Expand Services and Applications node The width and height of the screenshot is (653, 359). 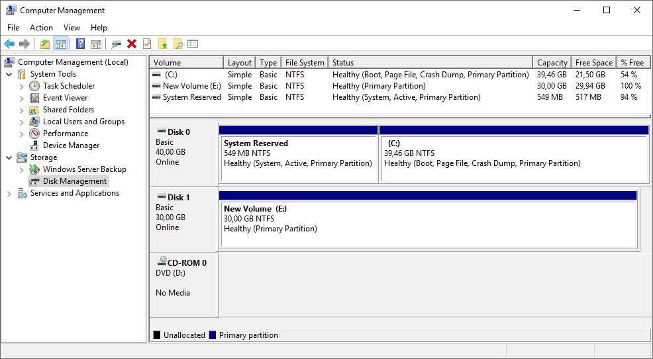point(9,194)
